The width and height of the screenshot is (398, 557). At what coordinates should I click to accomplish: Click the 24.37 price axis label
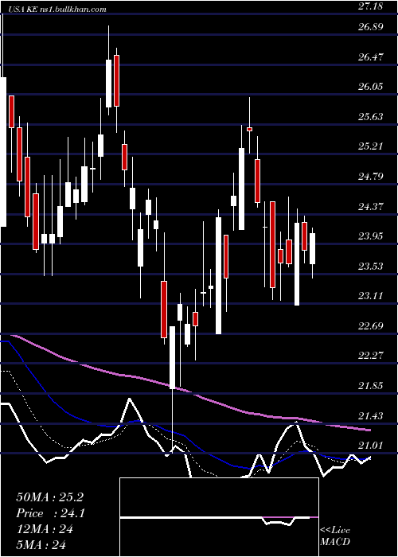(371, 206)
